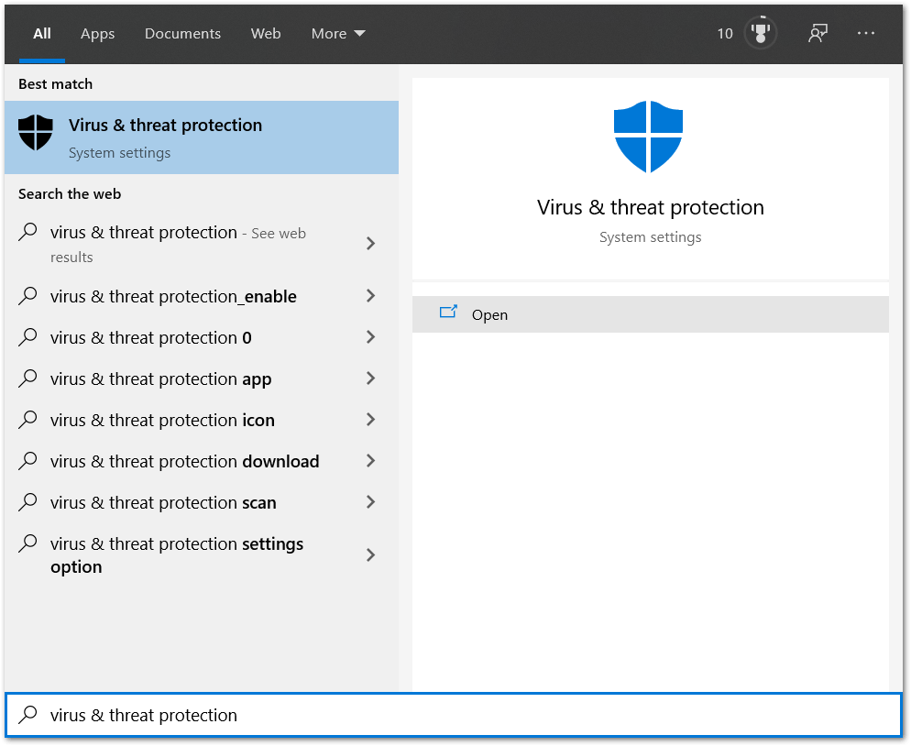Expand arrow for 'See web results' suggestion

370,244
